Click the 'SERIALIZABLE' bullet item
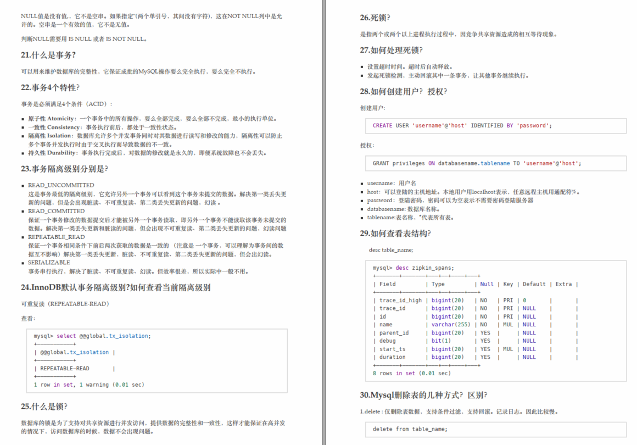 49,263
